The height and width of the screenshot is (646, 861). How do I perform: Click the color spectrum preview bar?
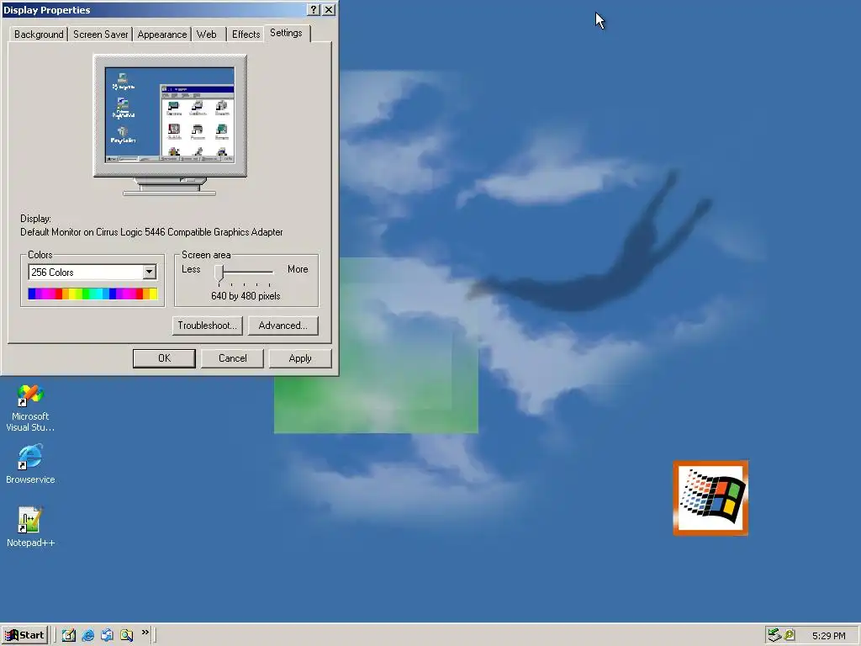[x=92, y=294]
